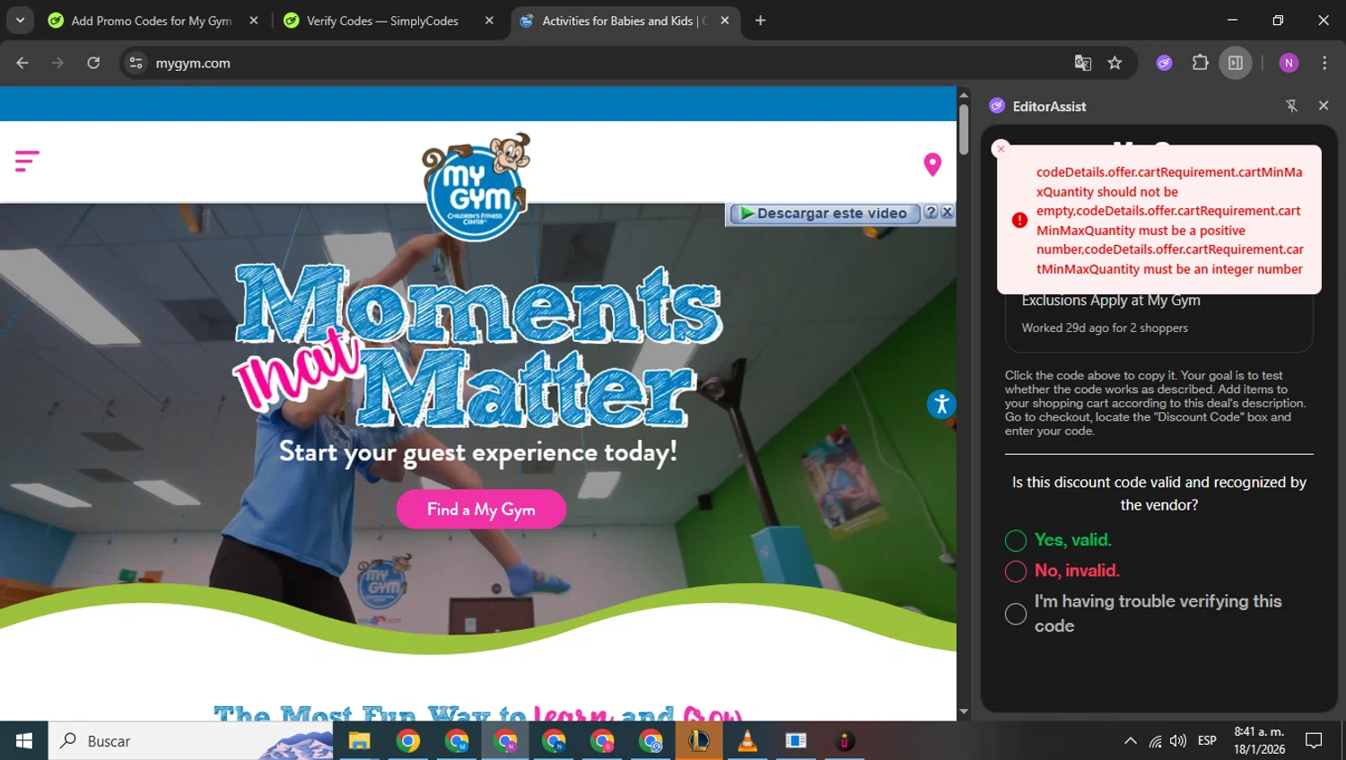This screenshot has width=1346, height=760.
Task: Click the ESP language indicator
Action: click(1207, 741)
